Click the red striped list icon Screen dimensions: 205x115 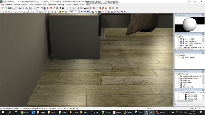(94, 8)
